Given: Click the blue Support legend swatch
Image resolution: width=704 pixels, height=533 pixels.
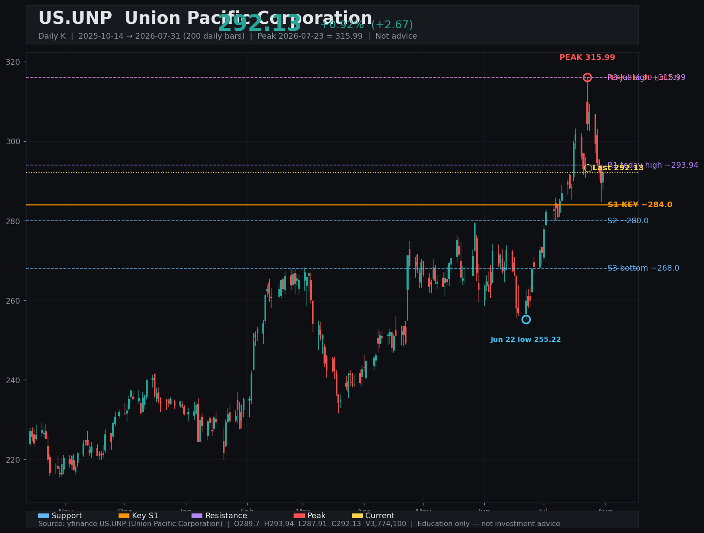Looking at the screenshot, I should (x=43, y=516).
